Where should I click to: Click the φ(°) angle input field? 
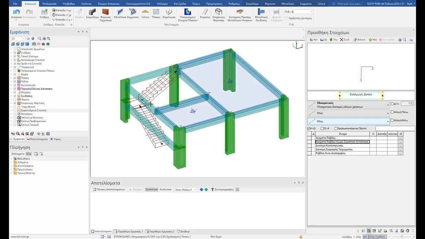(x=406, y=104)
